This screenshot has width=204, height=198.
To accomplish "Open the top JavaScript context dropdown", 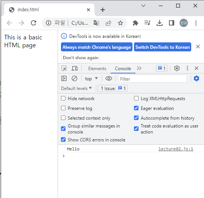I will click(91, 79).
